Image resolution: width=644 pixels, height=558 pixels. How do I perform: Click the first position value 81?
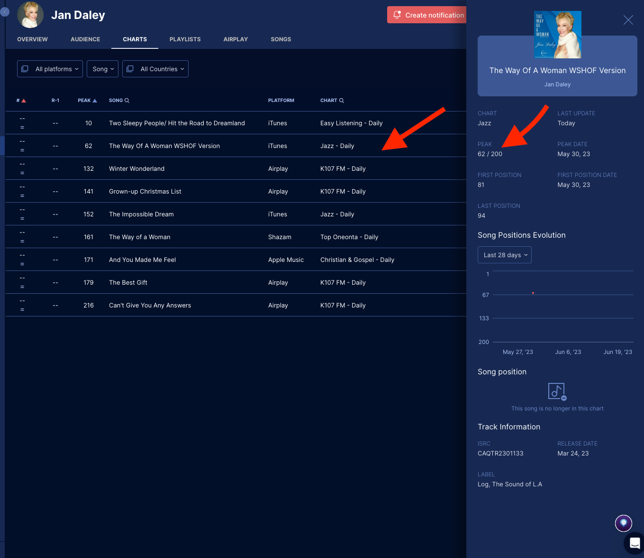click(481, 185)
